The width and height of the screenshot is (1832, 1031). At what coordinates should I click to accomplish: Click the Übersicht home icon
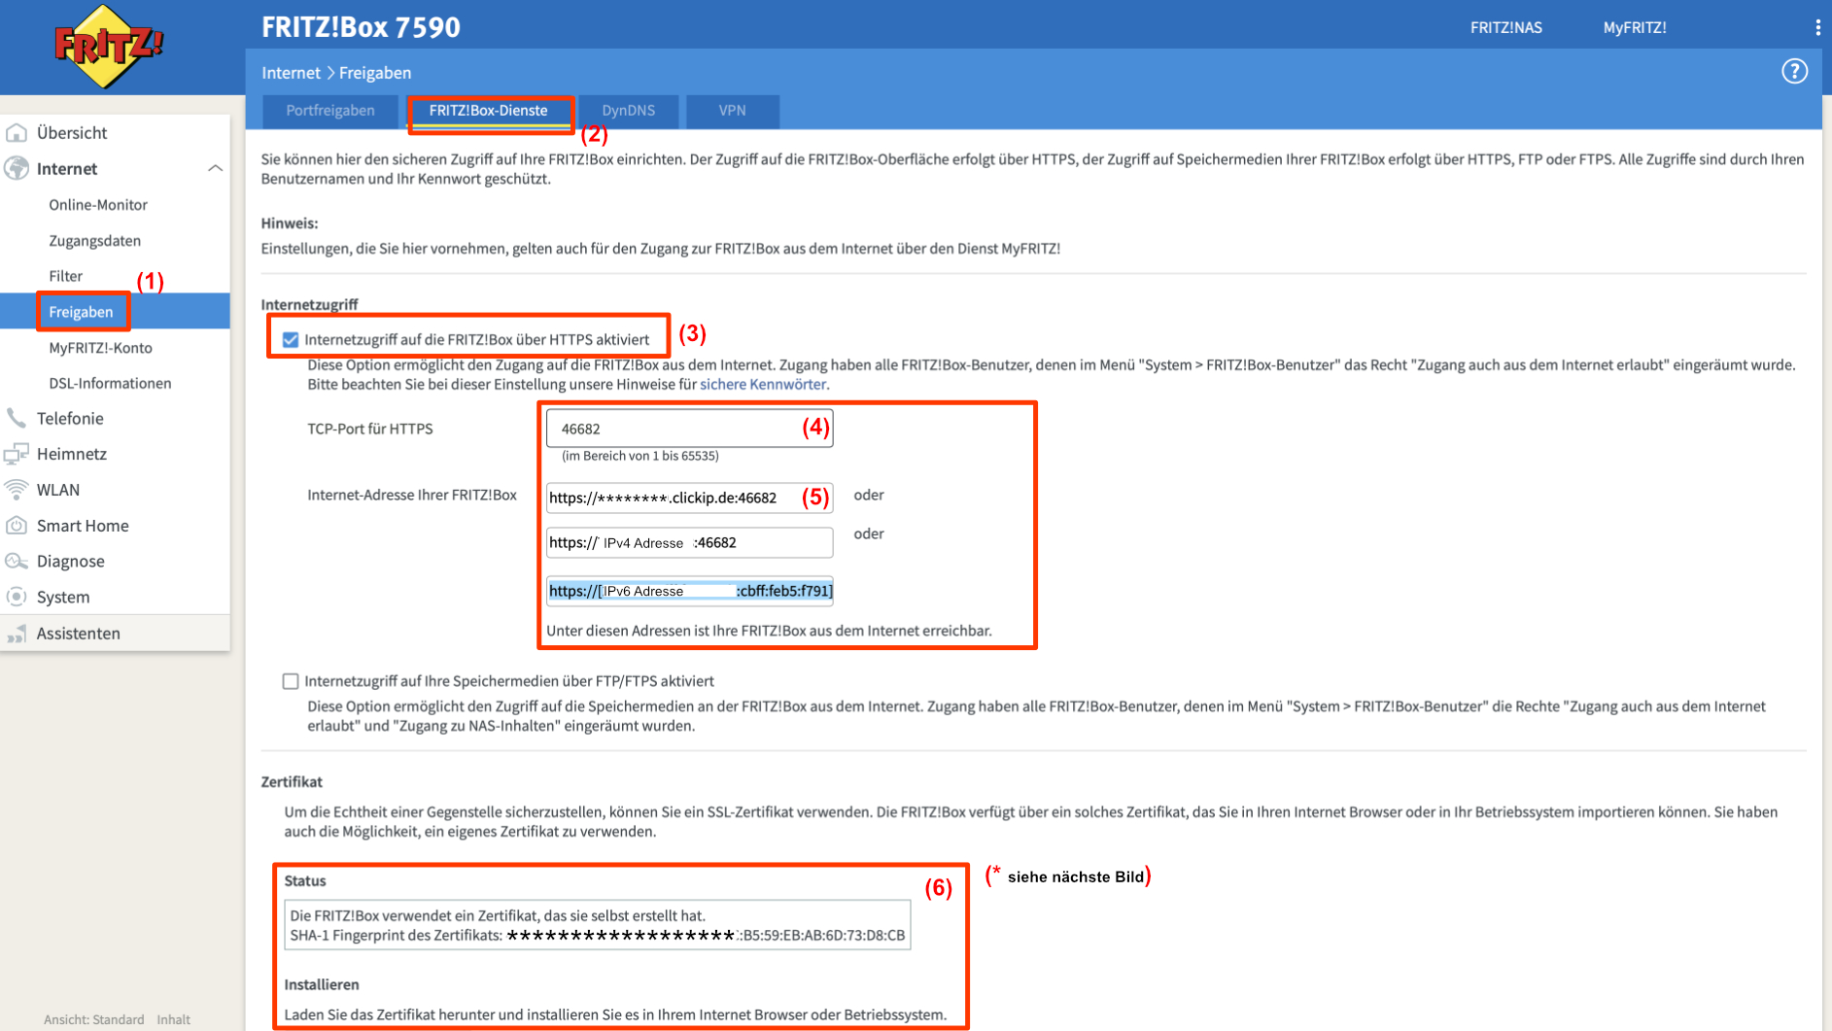click(x=17, y=132)
